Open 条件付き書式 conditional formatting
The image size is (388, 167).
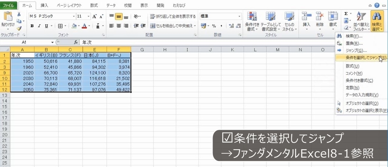coord(252,22)
